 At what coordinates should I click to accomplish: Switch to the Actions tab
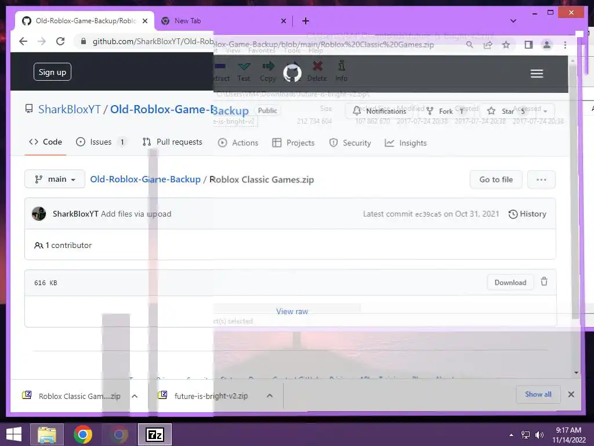point(238,143)
